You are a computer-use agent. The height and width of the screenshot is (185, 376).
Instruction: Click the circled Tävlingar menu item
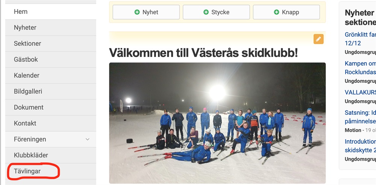point(51,171)
